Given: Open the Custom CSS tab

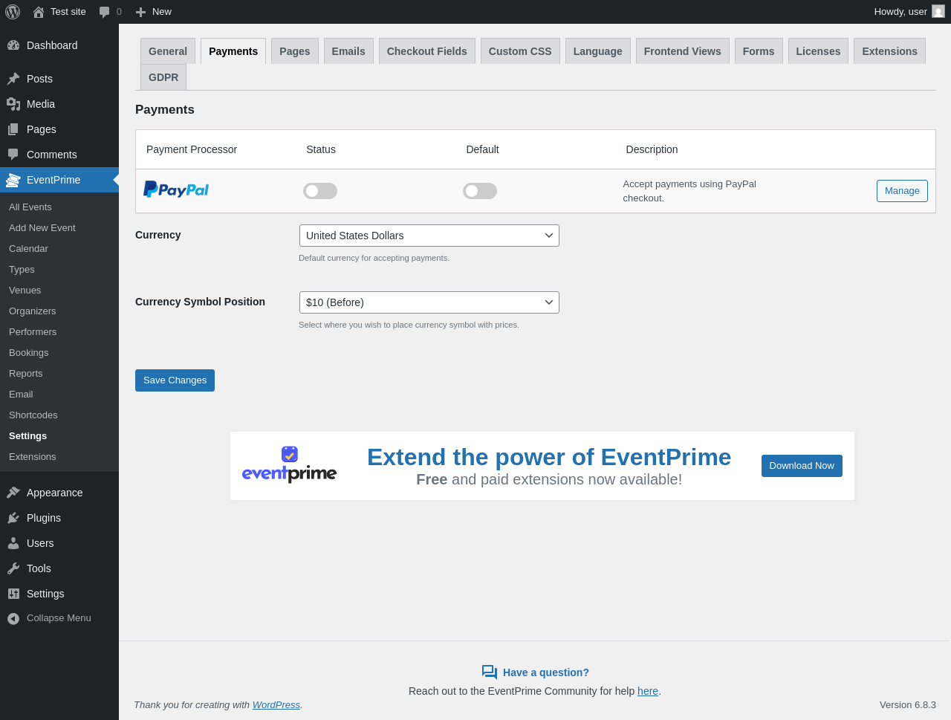Looking at the screenshot, I should tap(520, 51).
